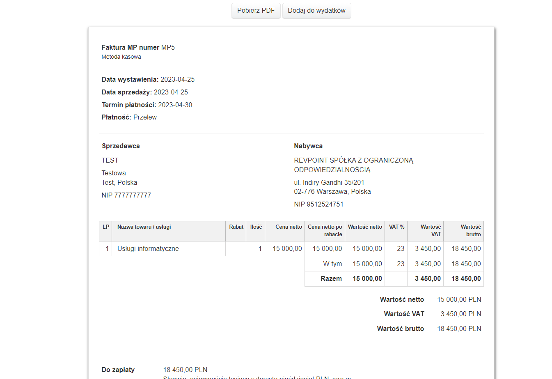Screen dimensions: 552x379
Task: Select payment deadline 2023-04-30
Action: tap(175, 105)
